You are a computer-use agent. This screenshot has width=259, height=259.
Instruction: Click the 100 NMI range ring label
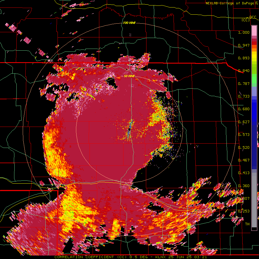tap(129, 23)
